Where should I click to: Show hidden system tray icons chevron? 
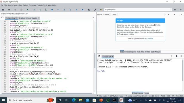click(141, 100)
